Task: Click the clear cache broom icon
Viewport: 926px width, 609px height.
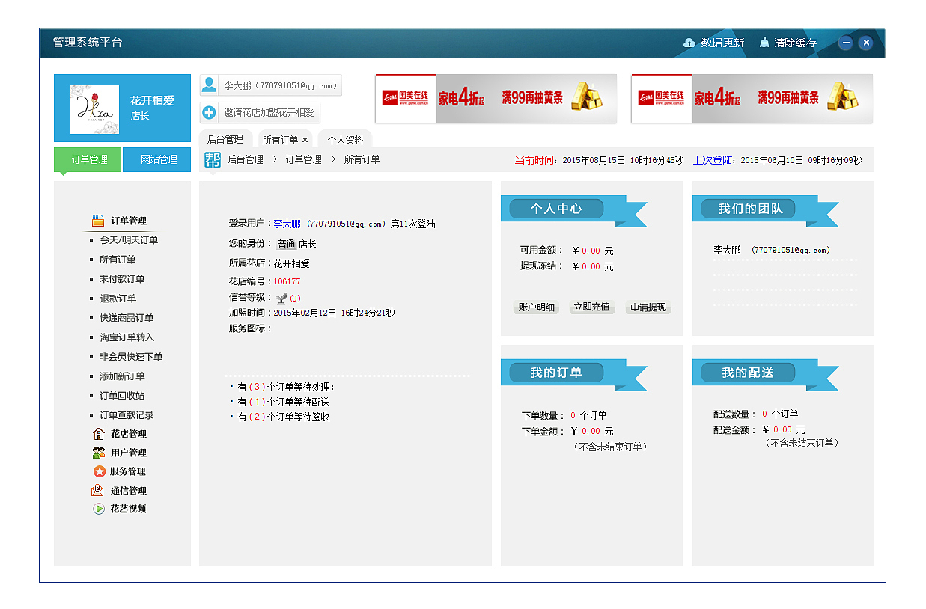Action: coord(764,43)
